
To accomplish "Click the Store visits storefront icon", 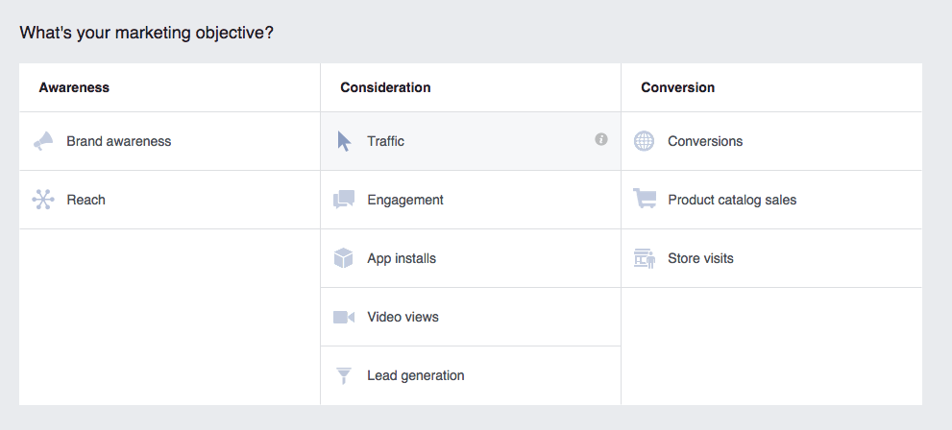I will point(645,258).
